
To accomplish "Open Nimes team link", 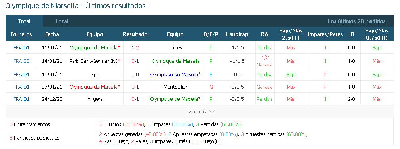I will [x=175, y=48].
